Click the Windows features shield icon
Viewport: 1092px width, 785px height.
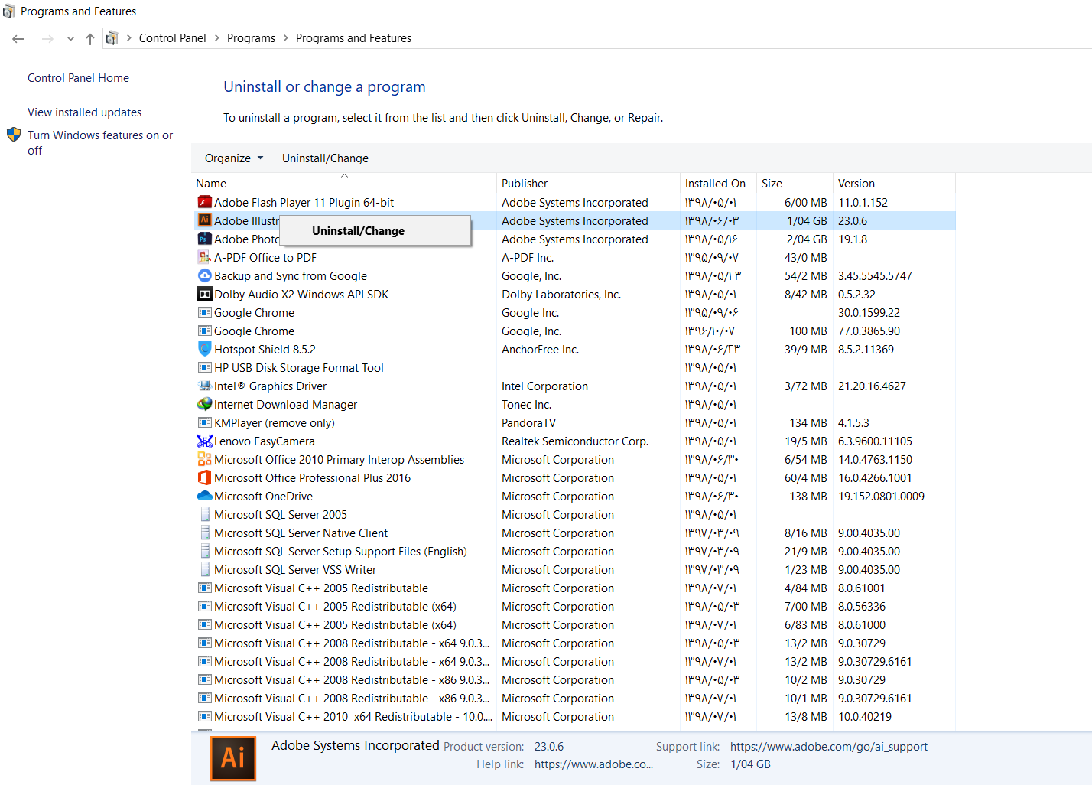pos(14,135)
